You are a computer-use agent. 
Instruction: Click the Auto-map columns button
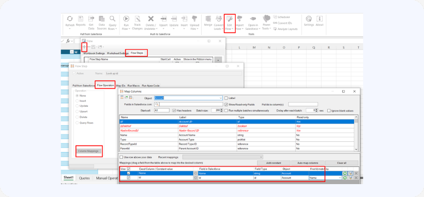(x=308, y=163)
